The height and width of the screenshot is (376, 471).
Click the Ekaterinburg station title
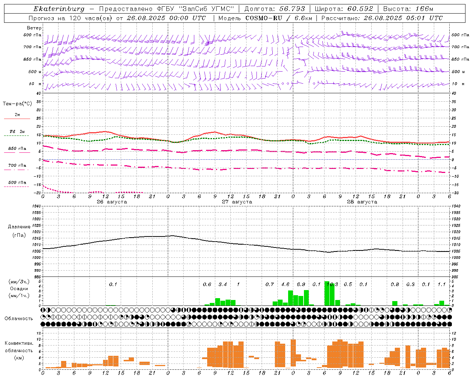pyautogui.click(x=59, y=9)
